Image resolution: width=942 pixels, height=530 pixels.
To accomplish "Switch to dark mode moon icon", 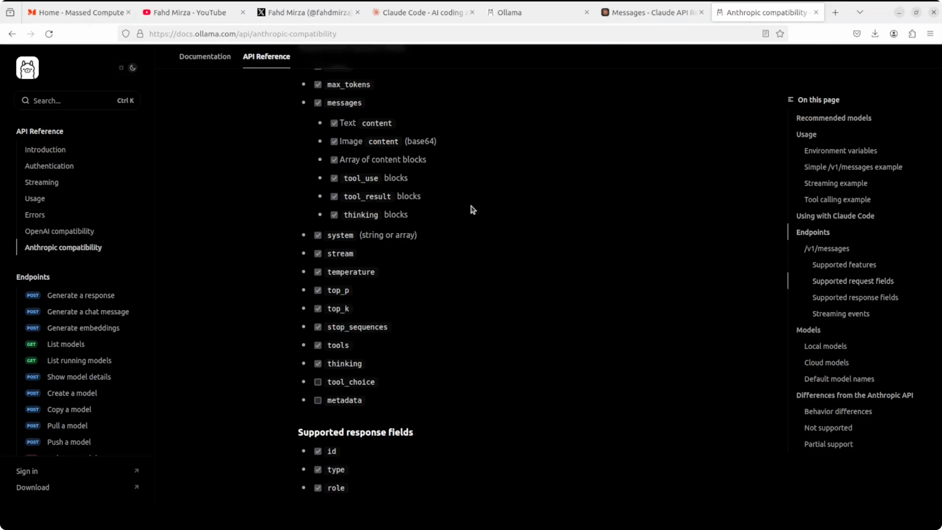I will [133, 68].
